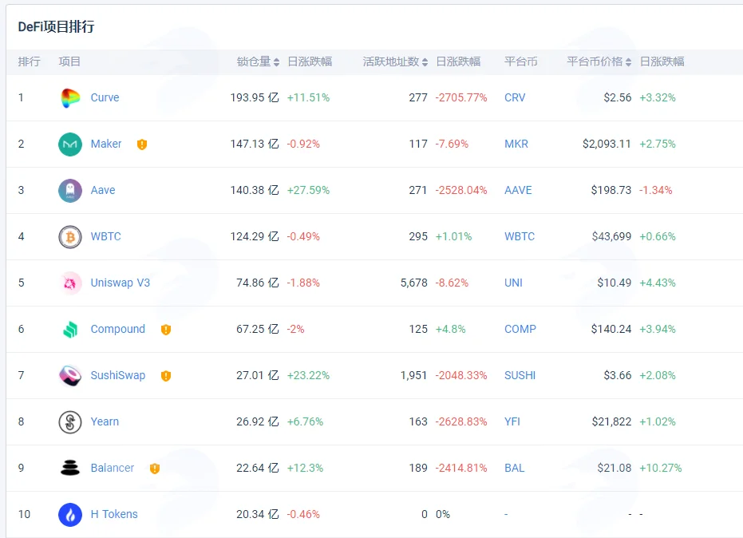Click the warning shield badge beside Maker
Screen dimensions: 743x538
[x=142, y=144]
